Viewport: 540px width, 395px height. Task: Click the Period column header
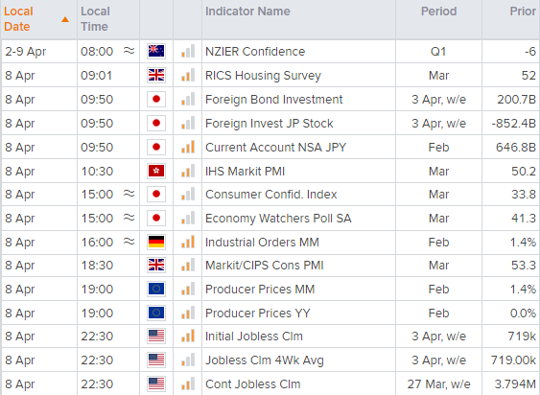coord(438,12)
